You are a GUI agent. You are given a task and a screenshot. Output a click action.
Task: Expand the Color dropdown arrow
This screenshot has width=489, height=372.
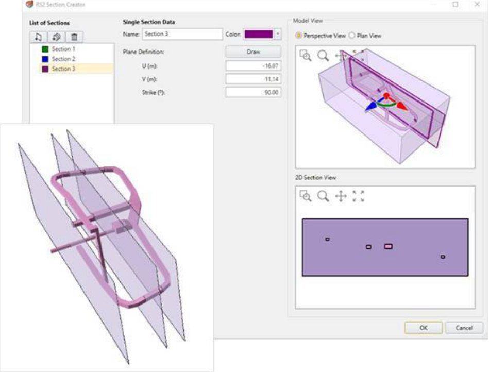[x=278, y=34]
